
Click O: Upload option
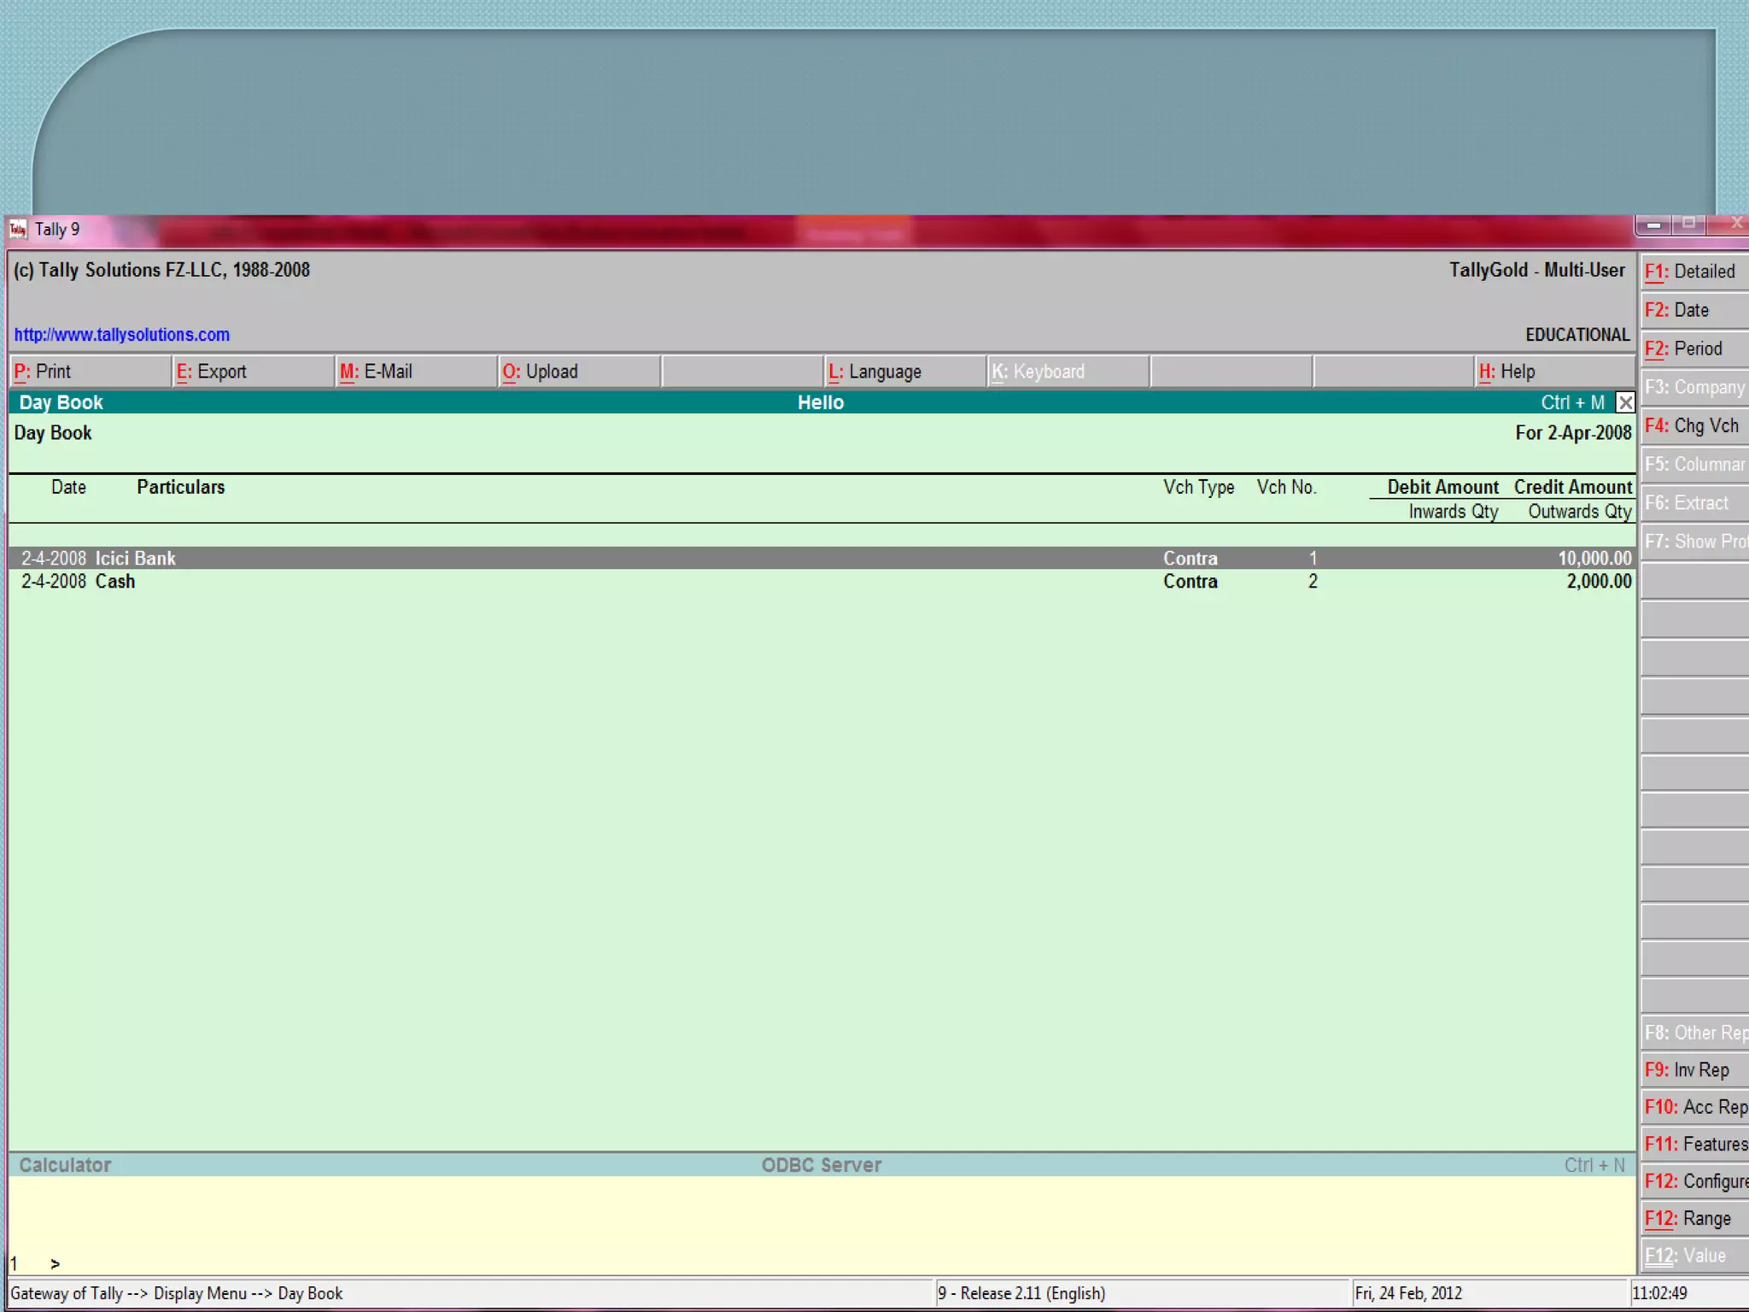click(x=578, y=372)
